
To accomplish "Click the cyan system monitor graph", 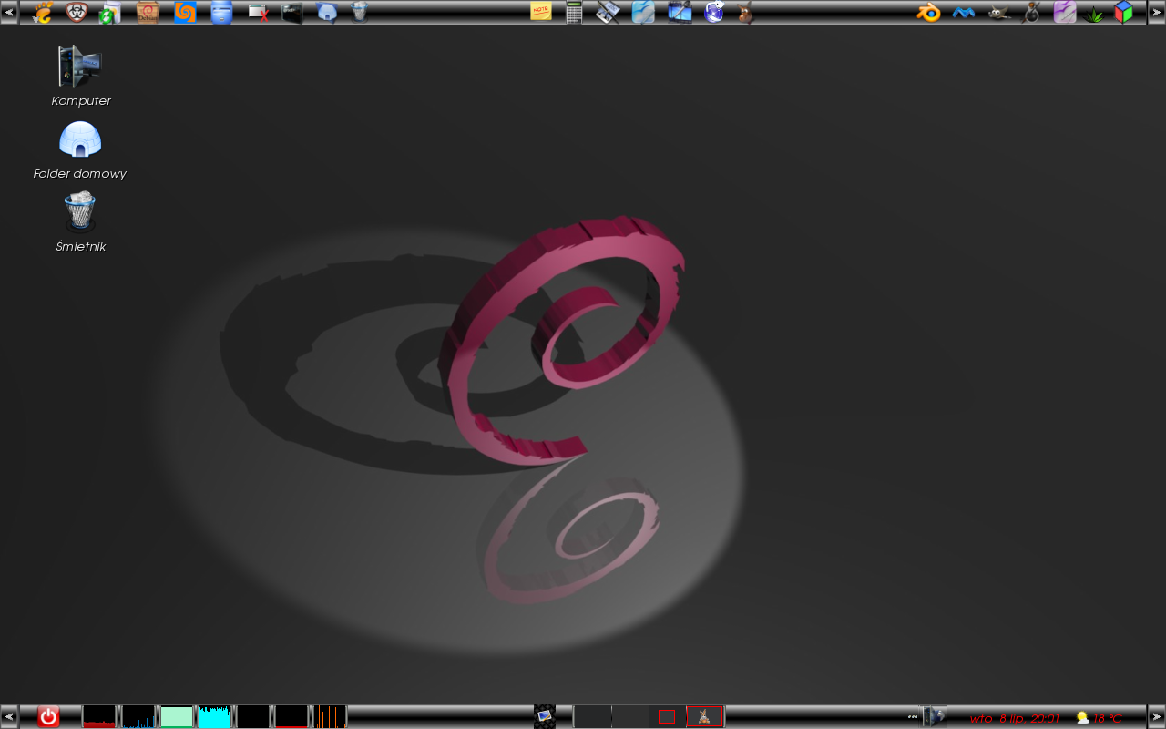I will [x=215, y=716].
